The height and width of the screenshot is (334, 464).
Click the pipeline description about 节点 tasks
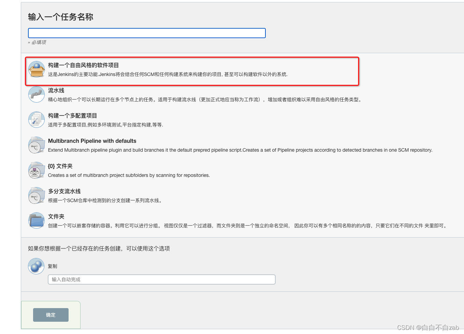point(205,100)
